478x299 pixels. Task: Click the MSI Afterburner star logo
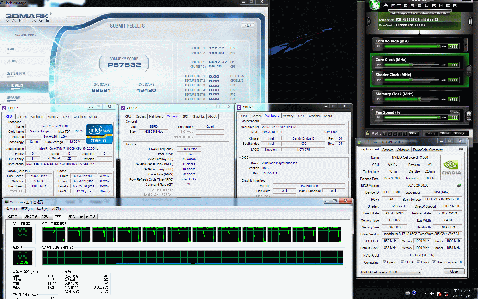pyautogui.click(x=374, y=5)
